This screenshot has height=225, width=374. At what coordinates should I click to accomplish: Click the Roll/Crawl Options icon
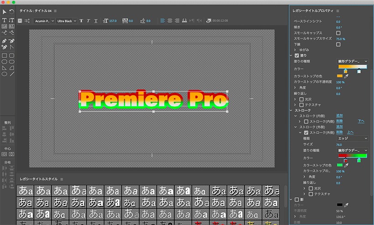[27, 20]
